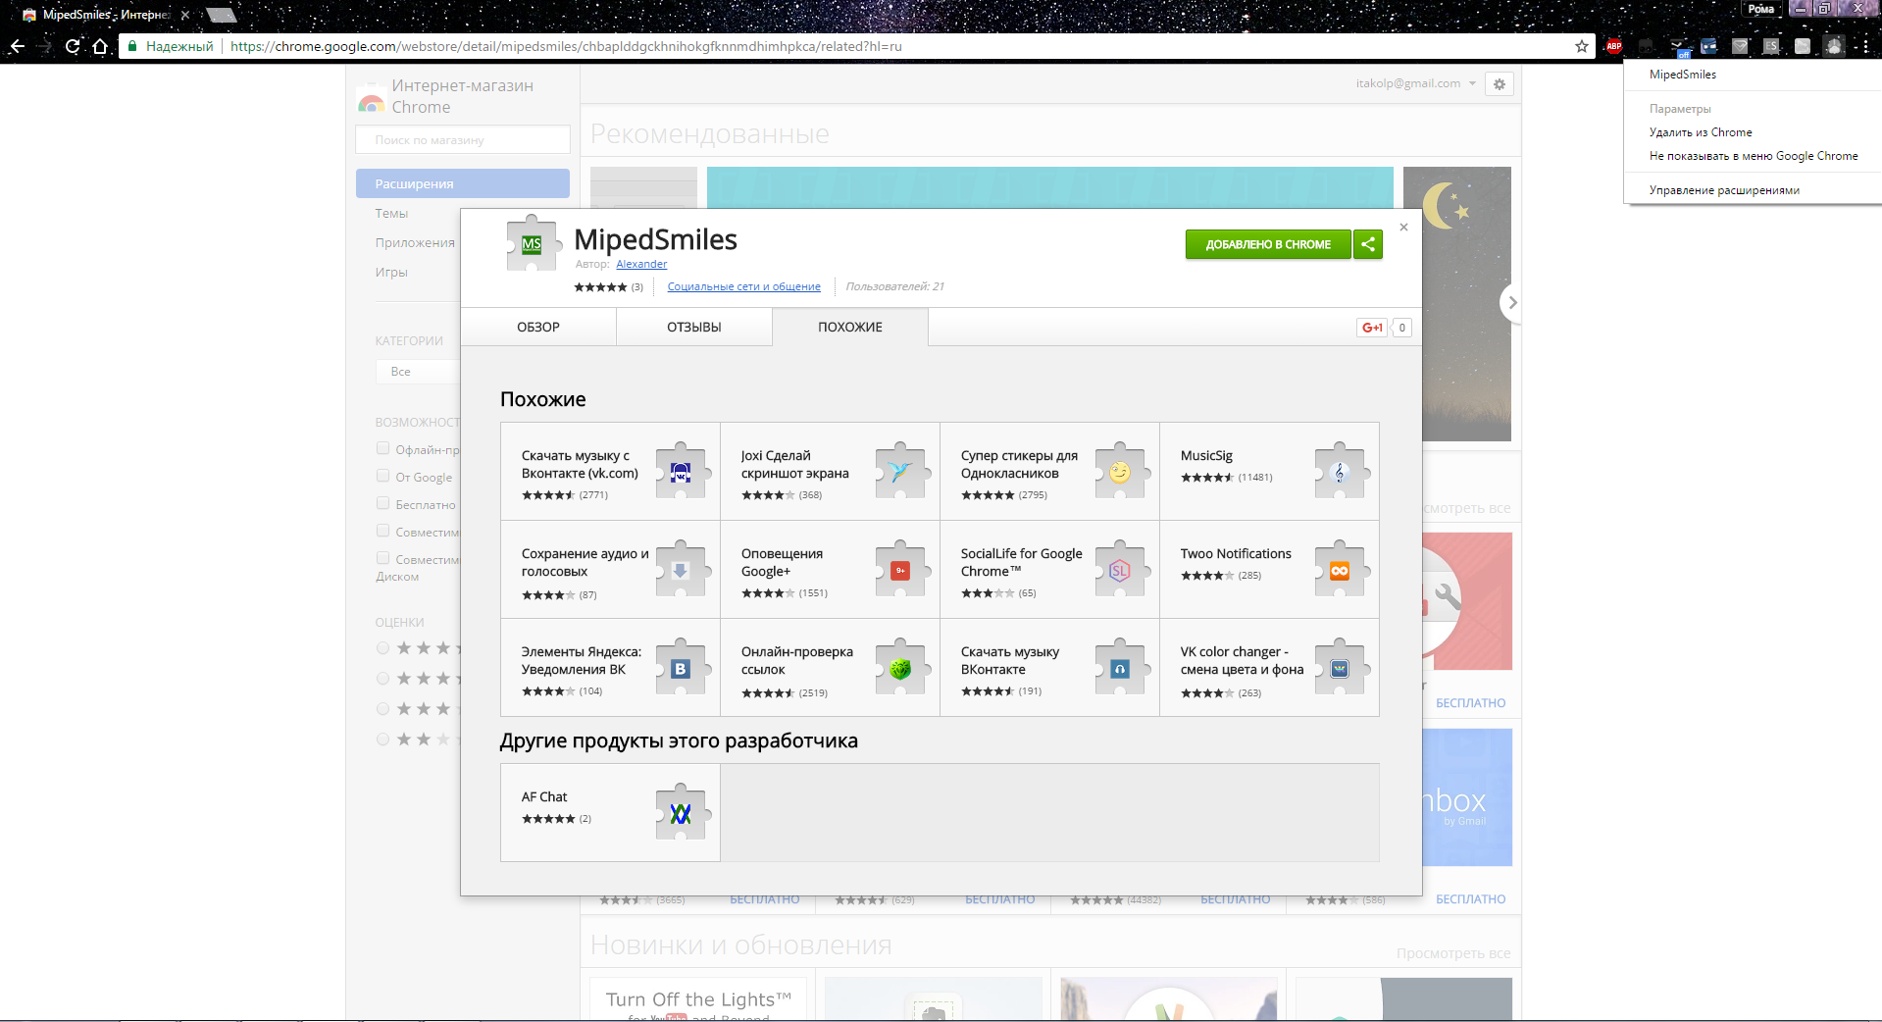Go to the browser home page icon
This screenshot has width=1882, height=1022.
pyautogui.click(x=100, y=46)
